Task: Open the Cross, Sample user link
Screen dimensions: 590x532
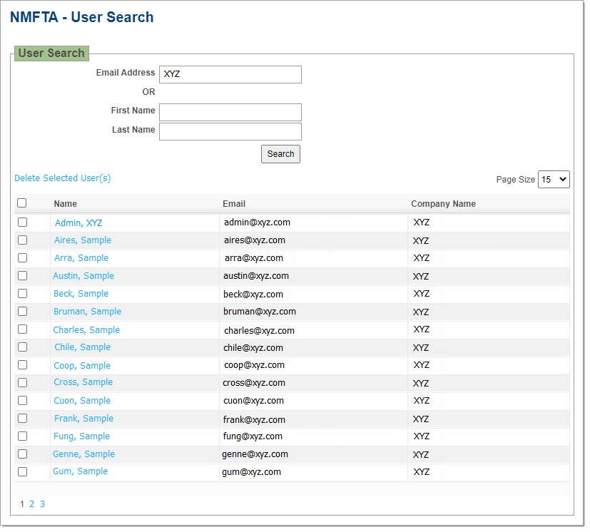Action: [x=83, y=382]
